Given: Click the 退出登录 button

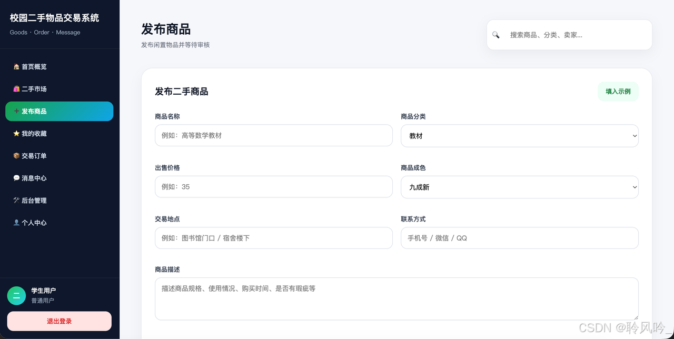Looking at the screenshot, I should tap(59, 321).
